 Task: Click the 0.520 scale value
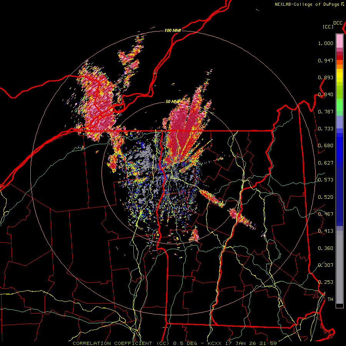[x=326, y=197]
